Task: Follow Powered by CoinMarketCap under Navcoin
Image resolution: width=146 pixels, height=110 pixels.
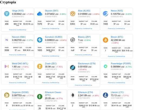Action: (x=18, y=55)
